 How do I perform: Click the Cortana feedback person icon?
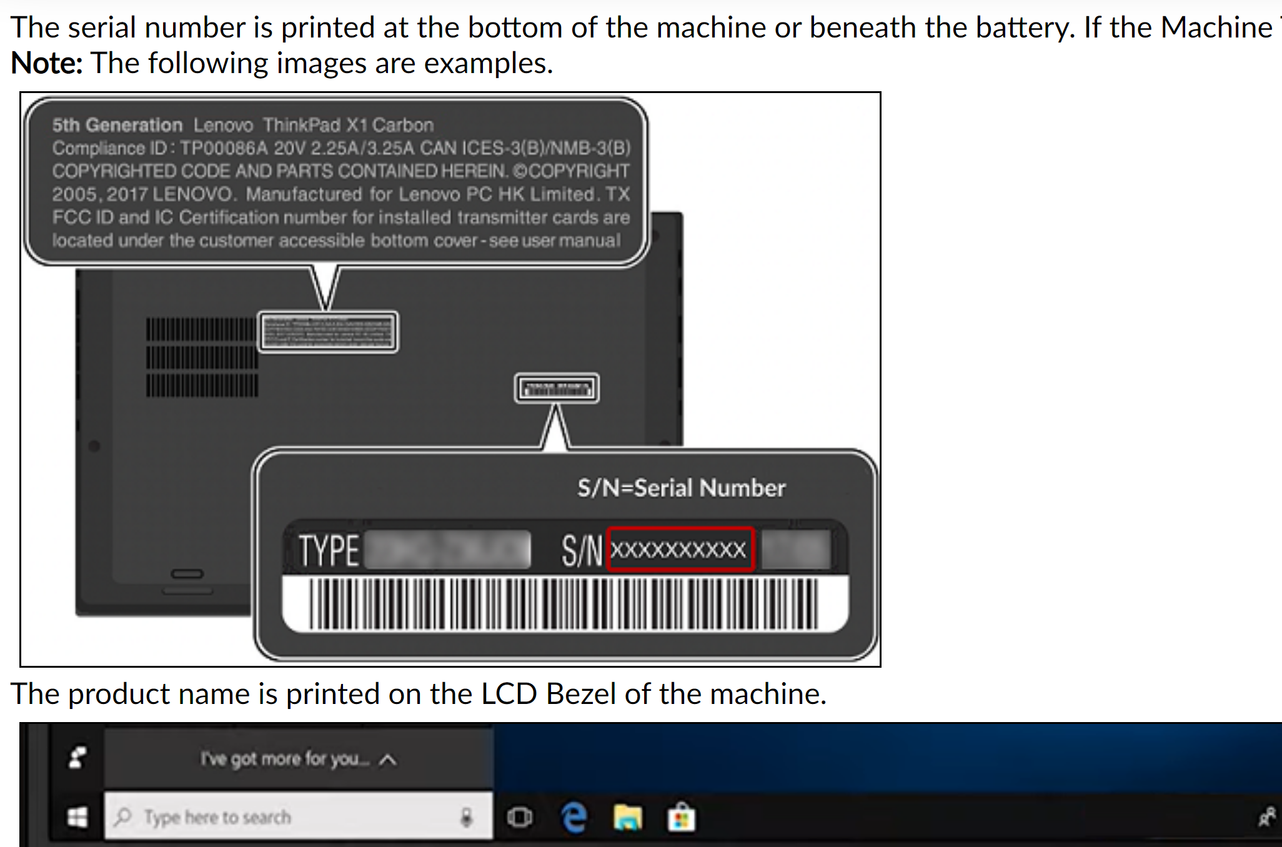77,758
